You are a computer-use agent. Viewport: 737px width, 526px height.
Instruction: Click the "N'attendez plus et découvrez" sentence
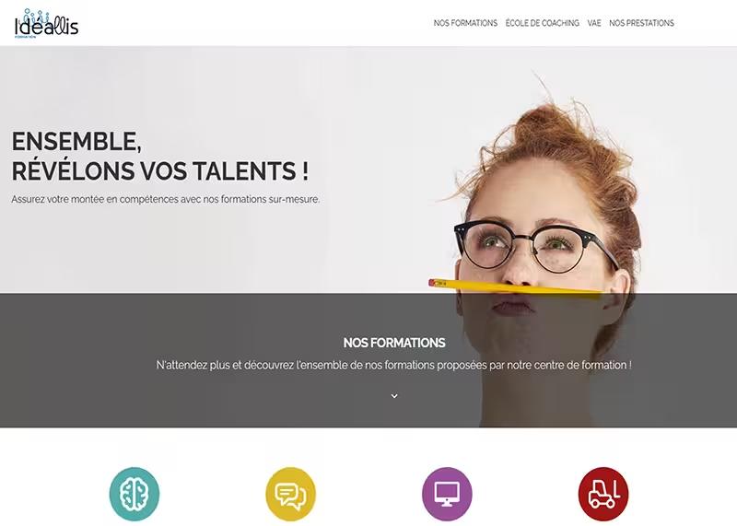click(394, 365)
